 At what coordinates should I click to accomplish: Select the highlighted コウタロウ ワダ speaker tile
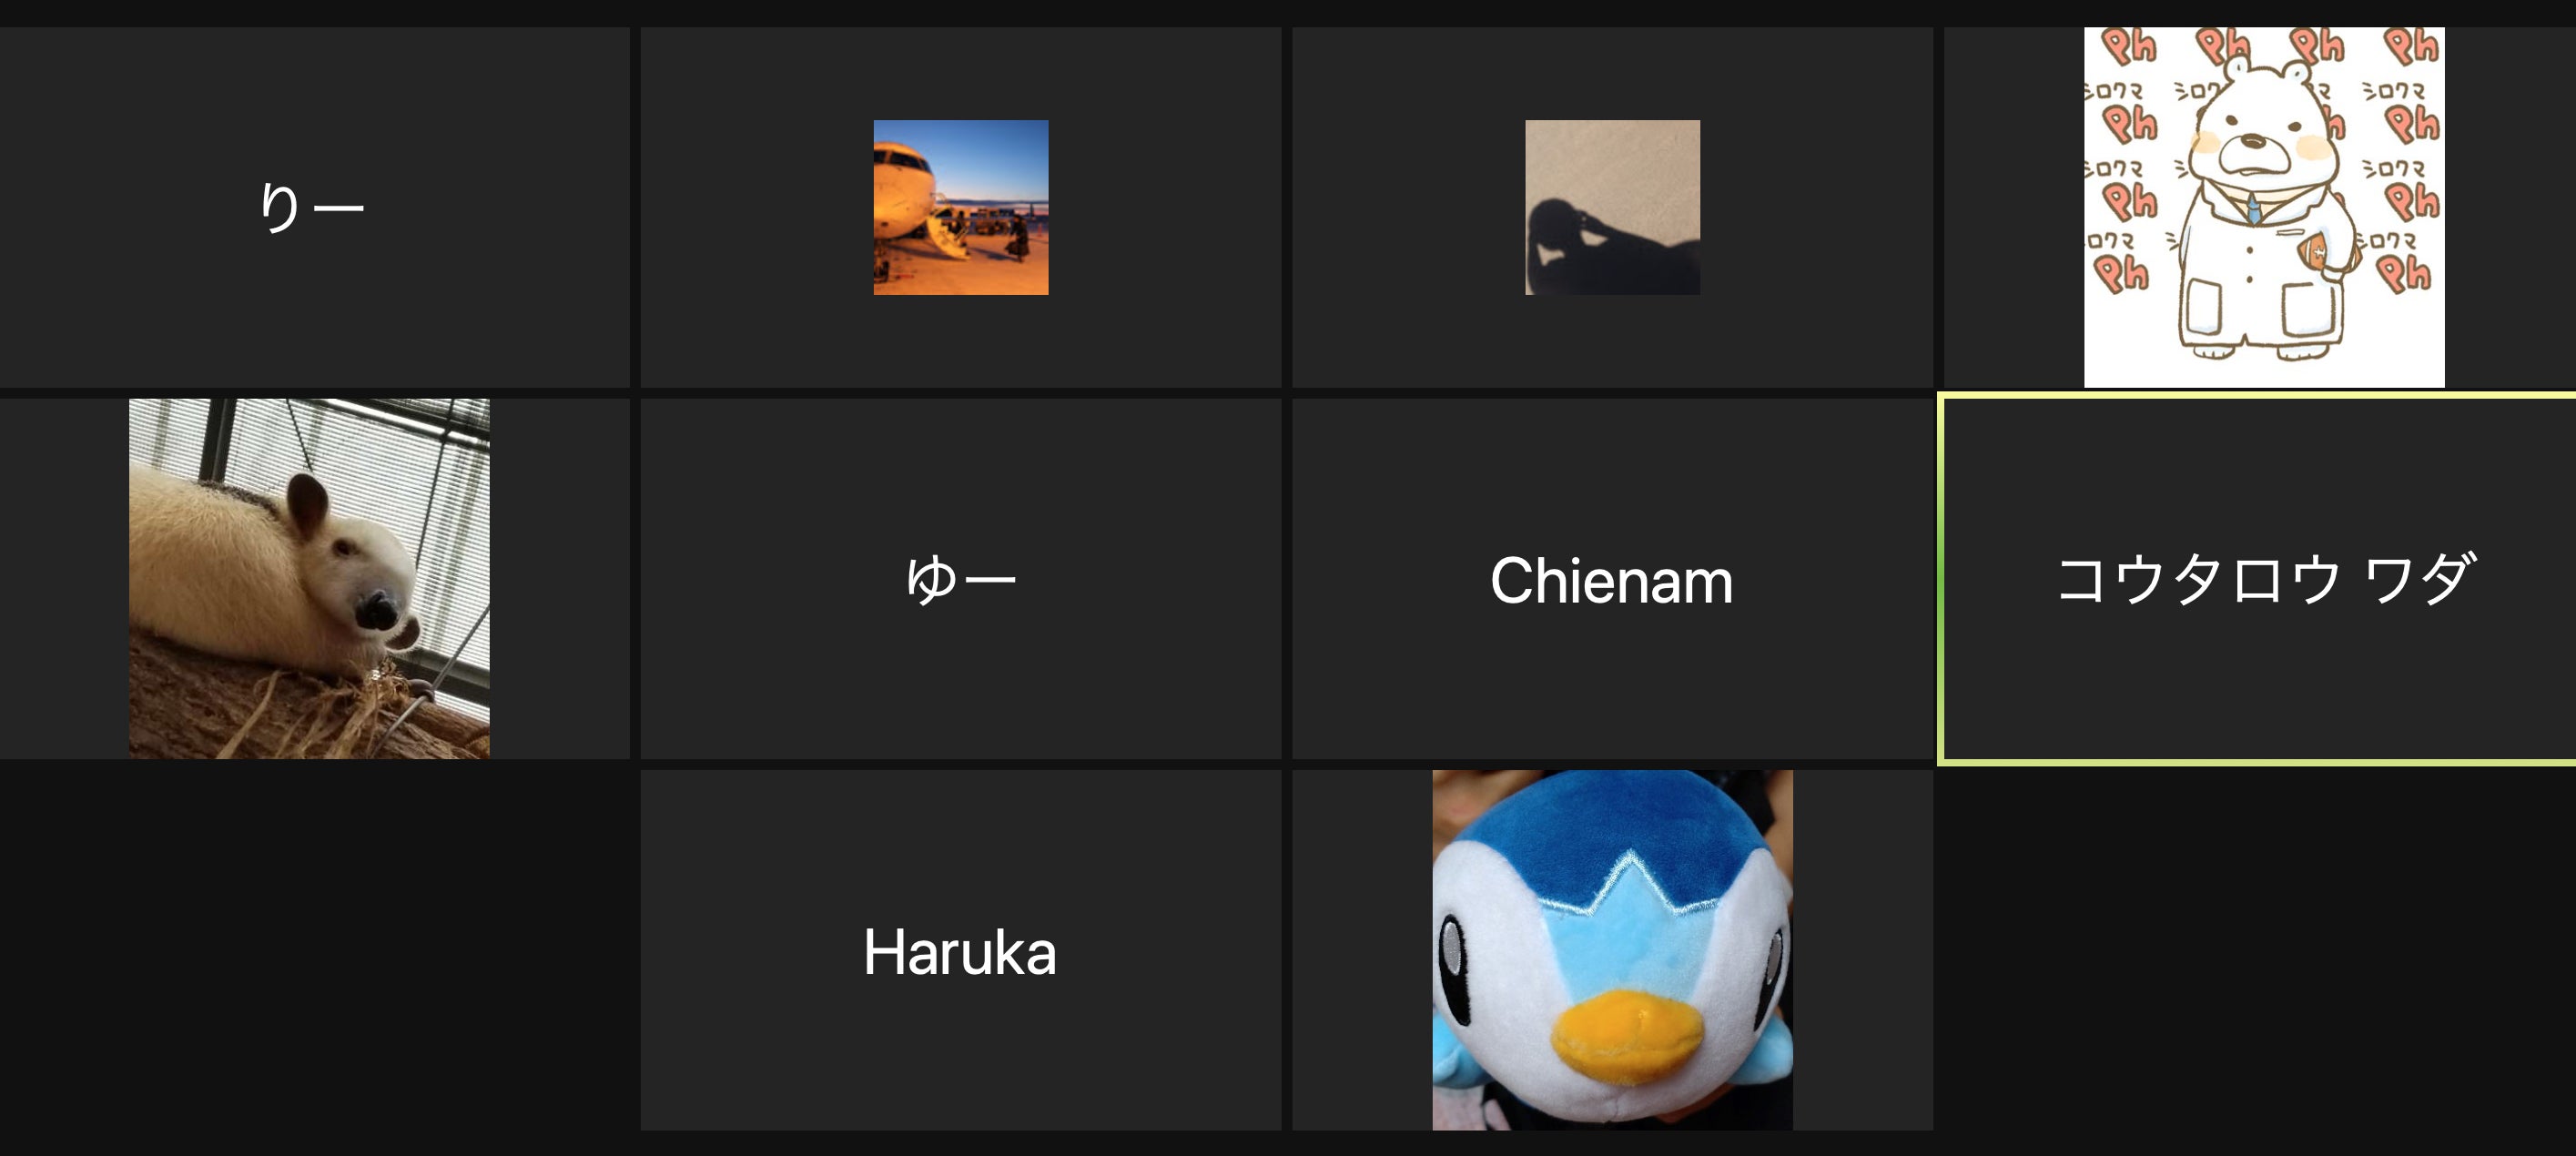(x=2260, y=579)
